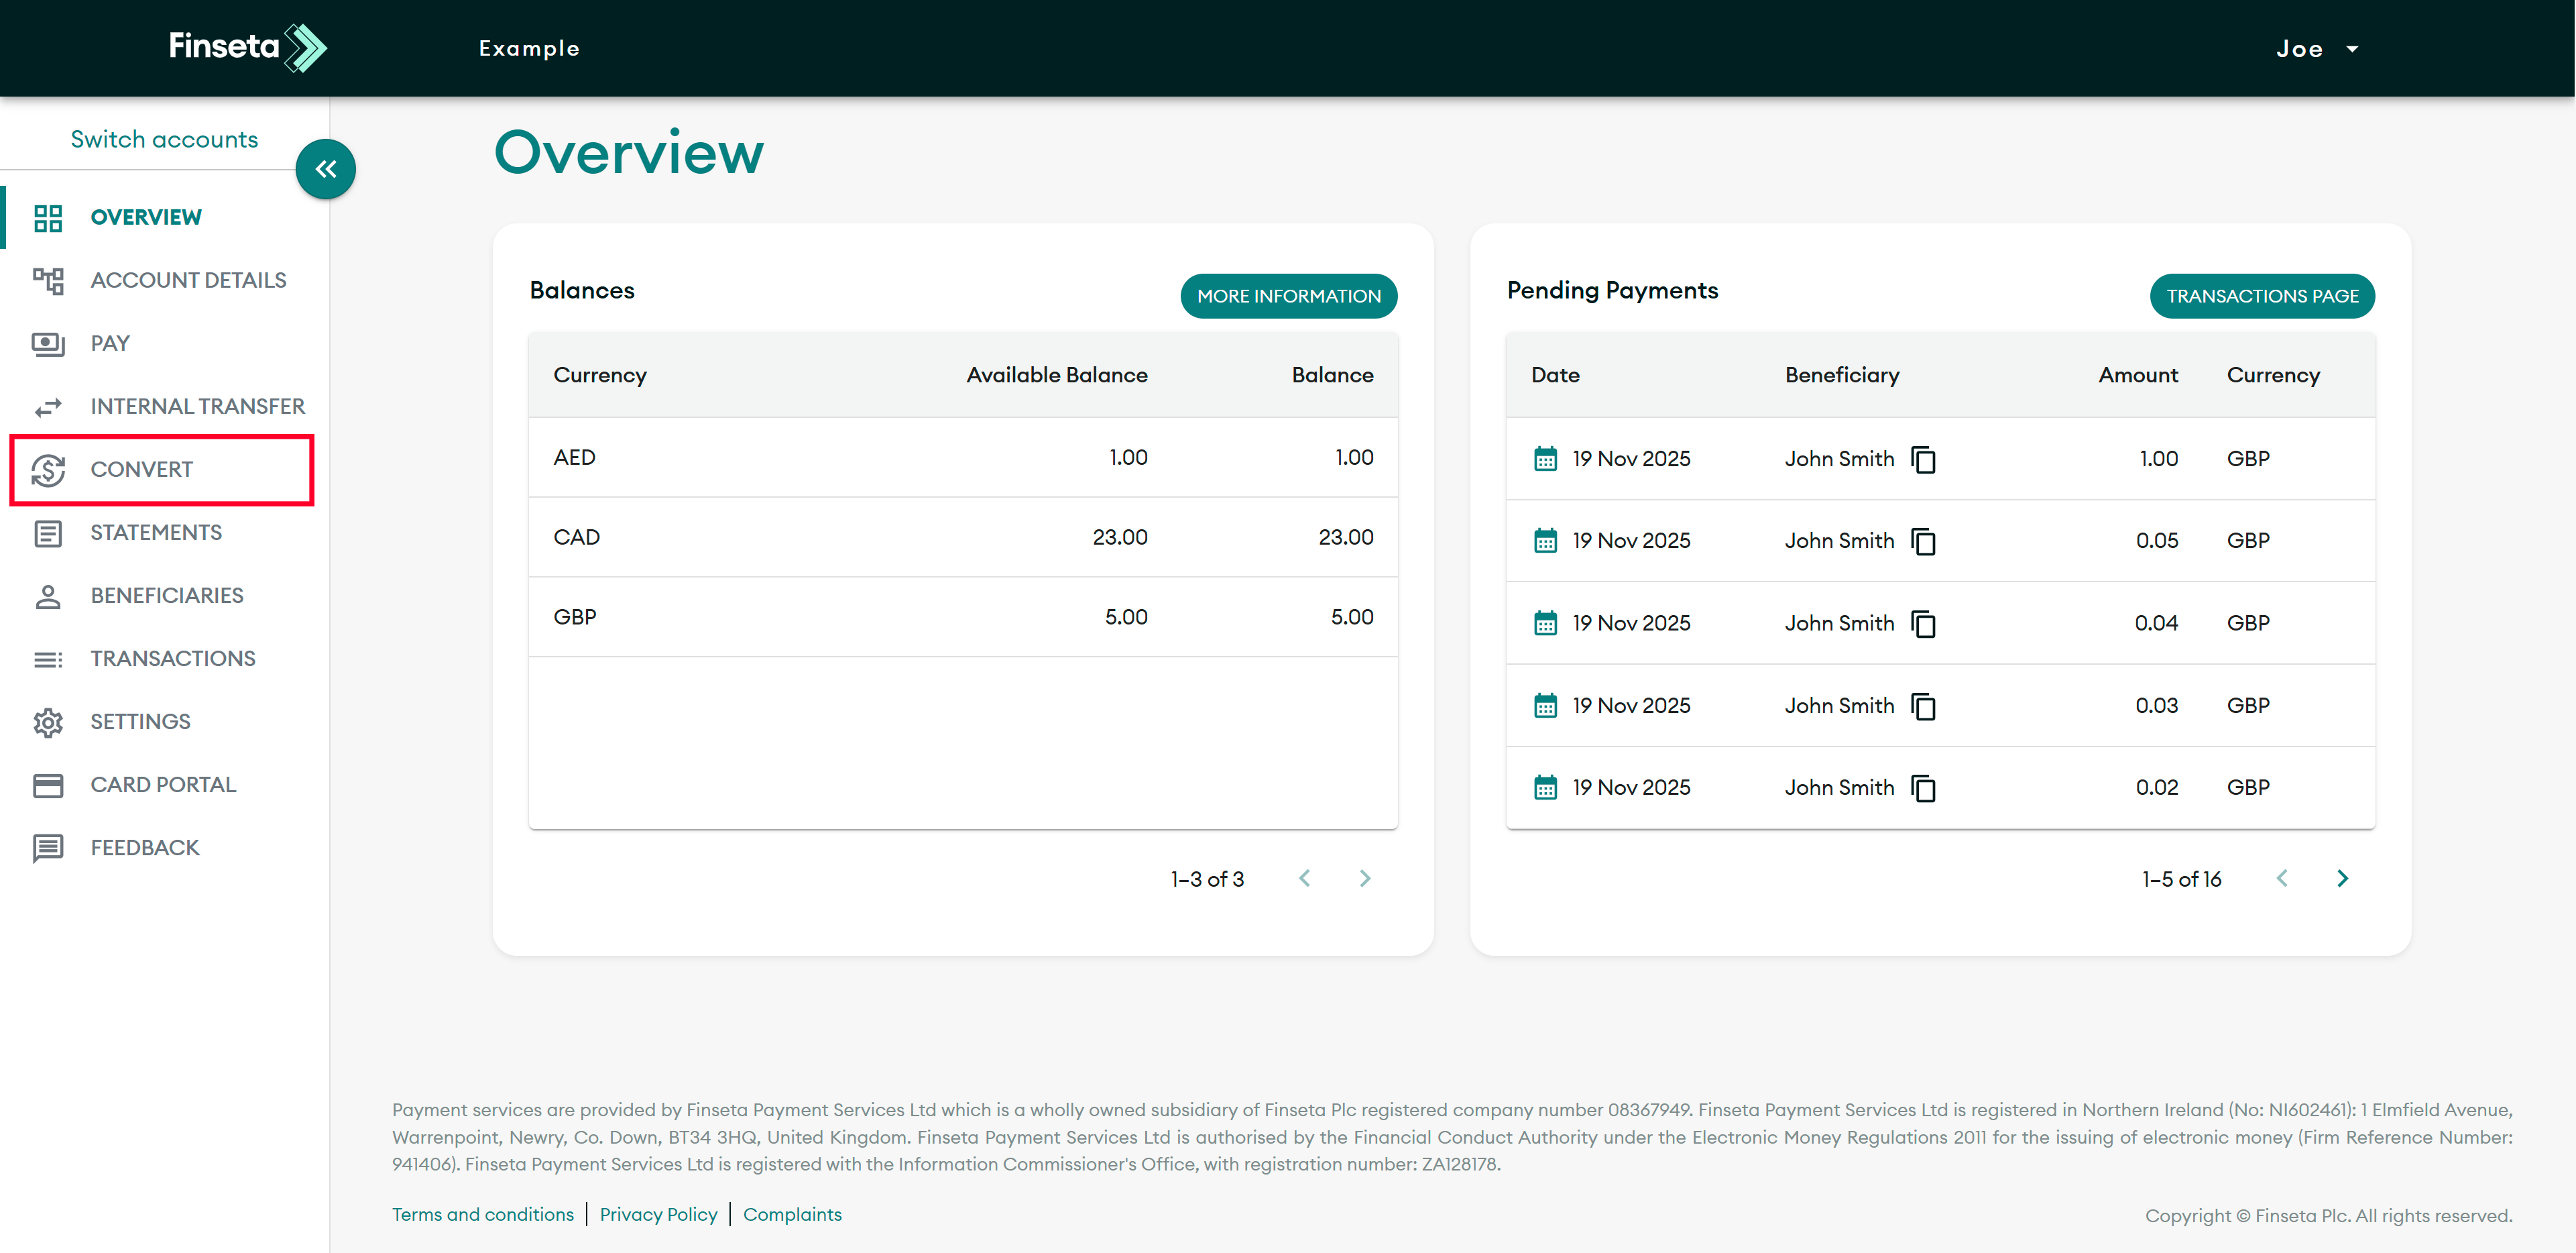Open Settings gear in sidebar
Image resolution: width=2576 pixels, height=1253 pixels.
[48, 722]
